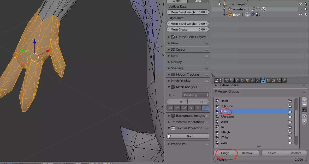Click the Select vertex group button

[272, 153]
